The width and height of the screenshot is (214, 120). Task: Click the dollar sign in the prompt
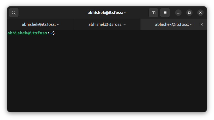pyautogui.click(x=53, y=33)
